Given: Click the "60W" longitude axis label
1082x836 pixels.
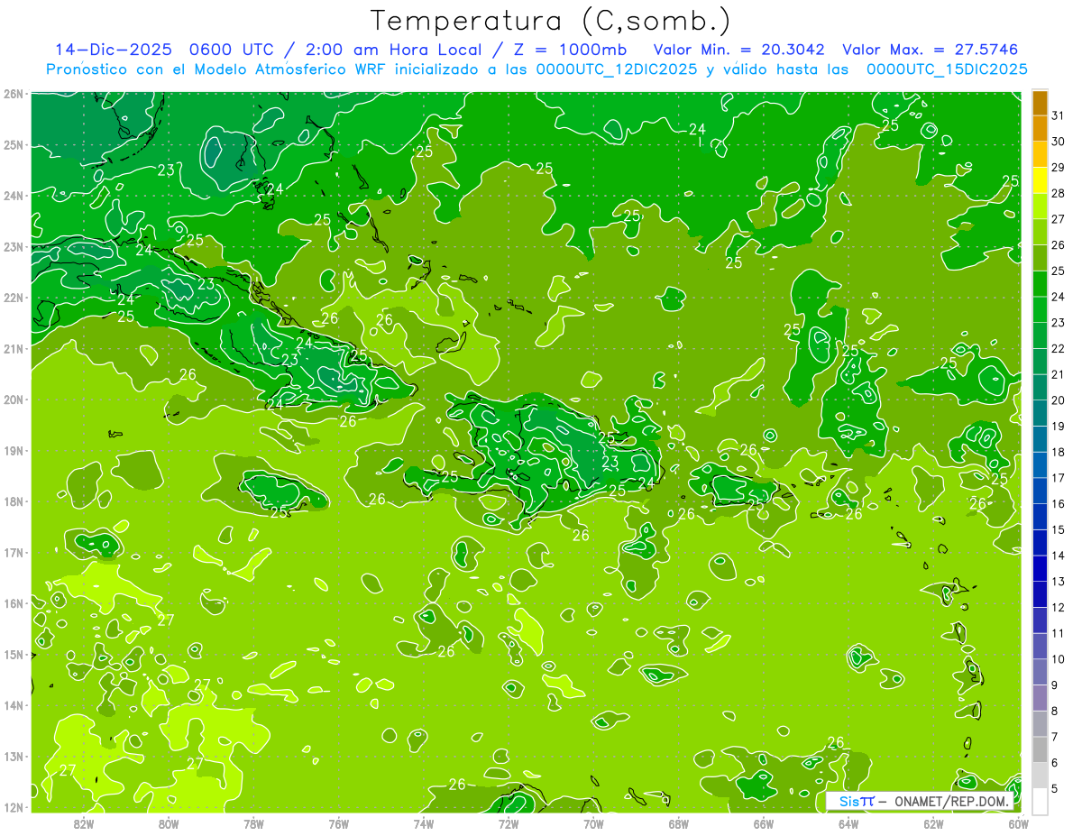Looking at the screenshot, I should [1018, 824].
